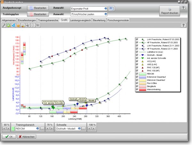
Task: Open the Trainingsbereich REKOM dropdown
Action: click(x=37, y=129)
